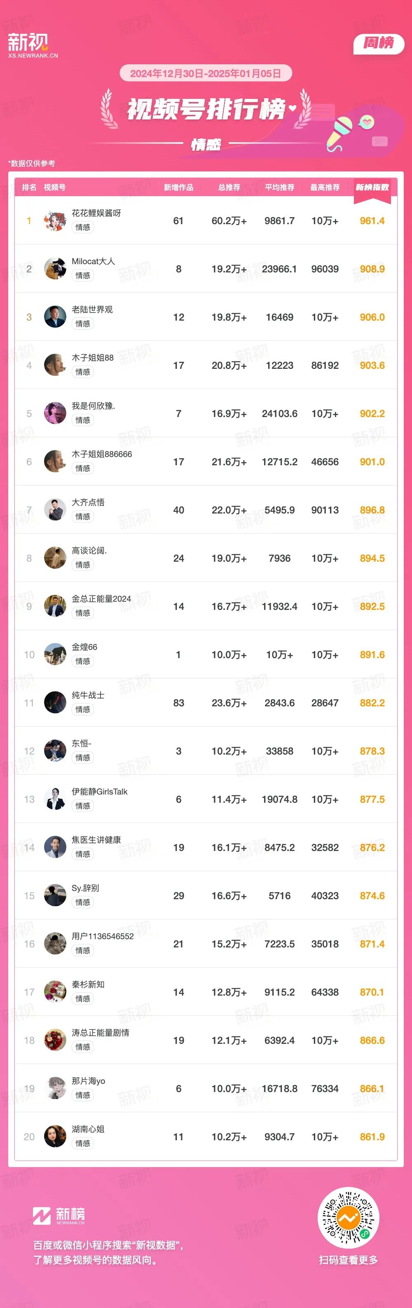Open 我是何欣豫. avatar
Viewport: 412px width, 1308px height.
coord(55,413)
